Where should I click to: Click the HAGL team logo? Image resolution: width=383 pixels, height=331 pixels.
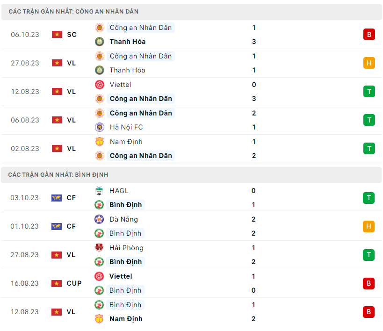tap(99, 191)
